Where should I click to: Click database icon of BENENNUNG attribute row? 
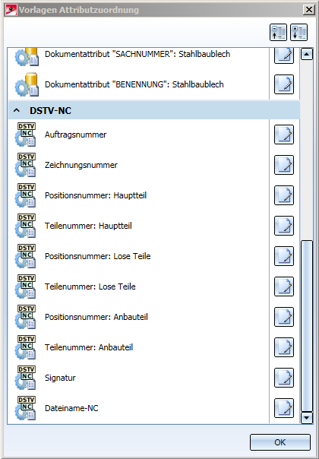pos(27,84)
